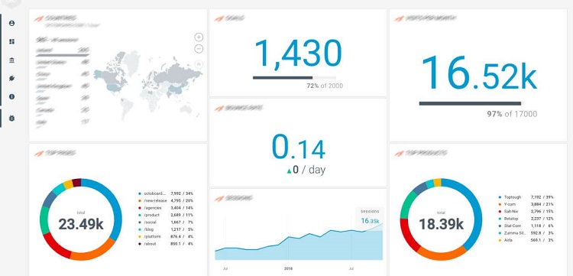Viewport: 573px width, 276px height.
Task: Select the Airla legend entry
Action: (x=526, y=240)
